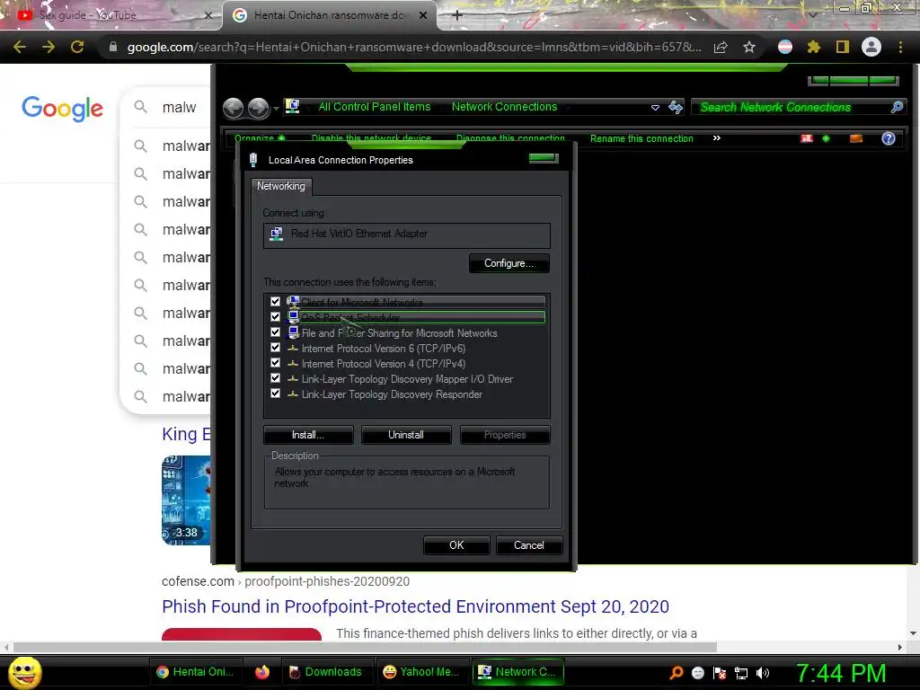Open the Organize menu
Viewport: 920px width, 690px height.
(x=260, y=138)
